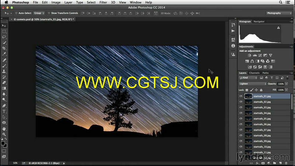Open the Auto-Select Group dropdown
This screenshot has height=166, width=295.
[39, 13]
